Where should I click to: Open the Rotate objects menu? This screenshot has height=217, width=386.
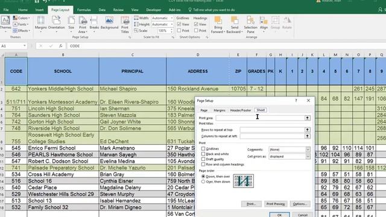pyautogui.click(x=287, y=24)
